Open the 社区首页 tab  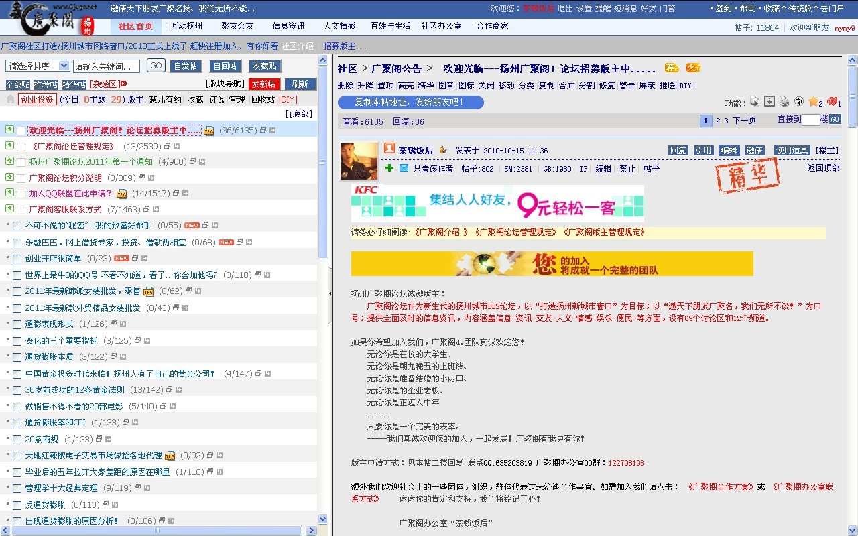pyautogui.click(x=135, y=27)
